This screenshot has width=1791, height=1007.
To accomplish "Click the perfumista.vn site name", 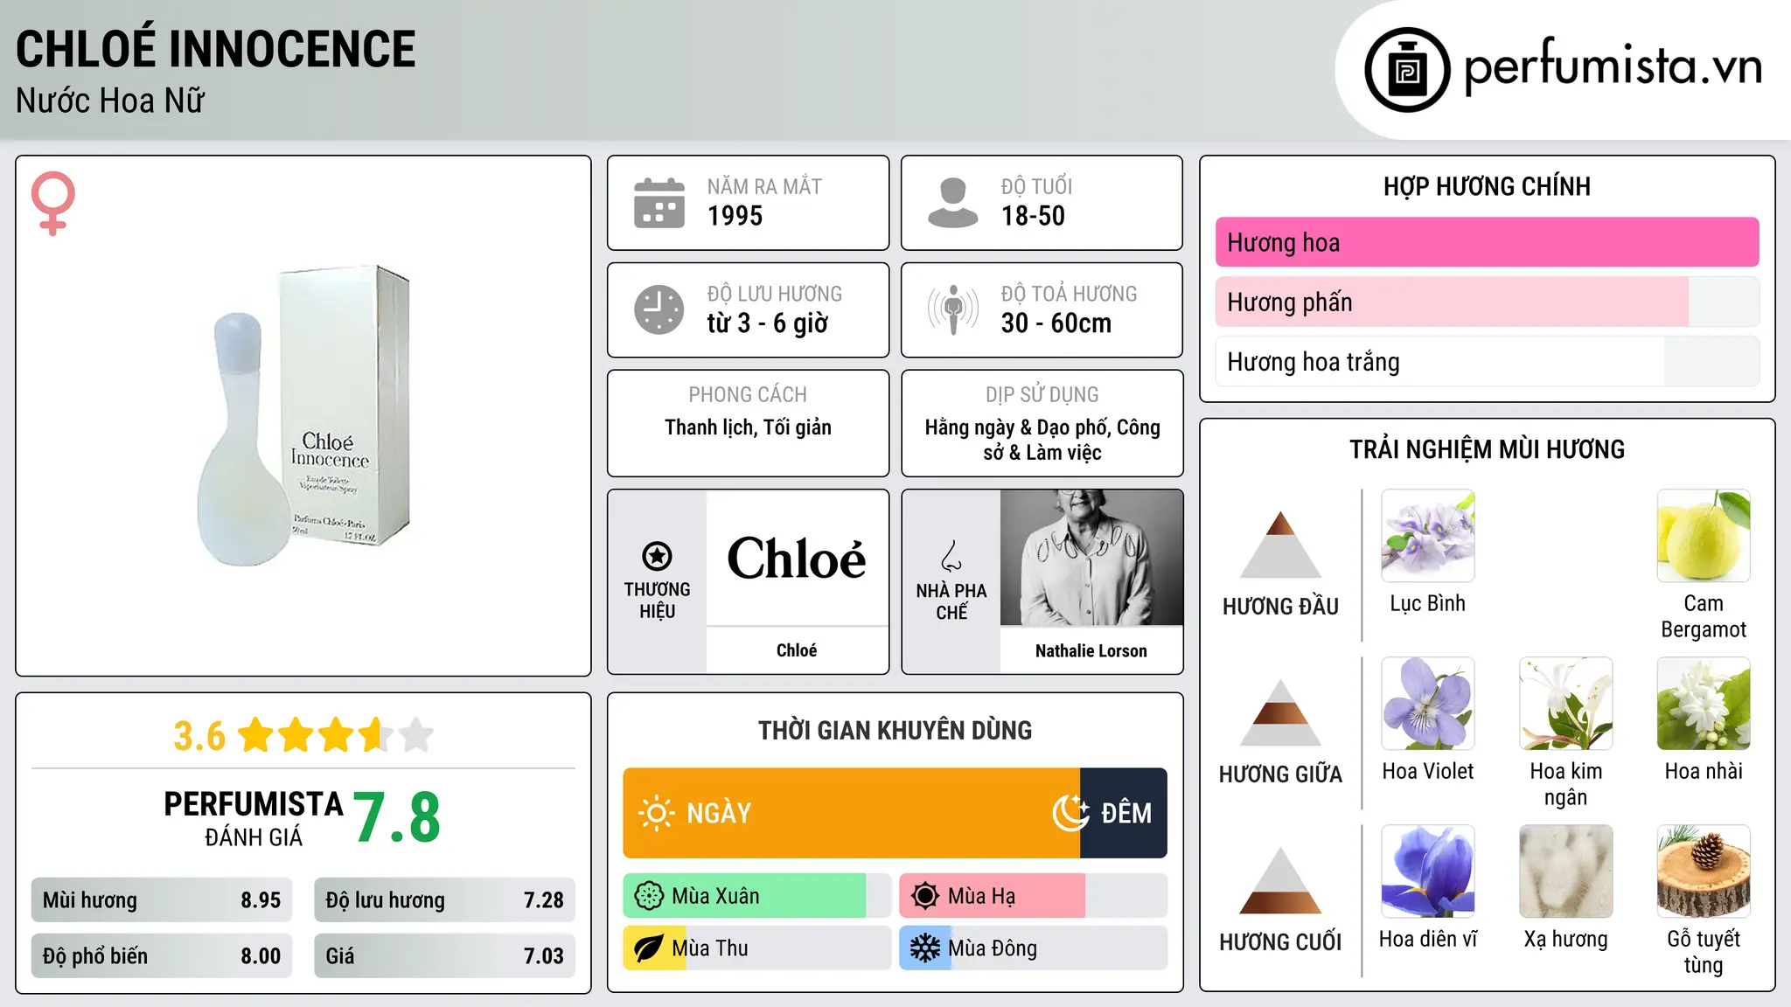I will click(x=1613, y=66).
